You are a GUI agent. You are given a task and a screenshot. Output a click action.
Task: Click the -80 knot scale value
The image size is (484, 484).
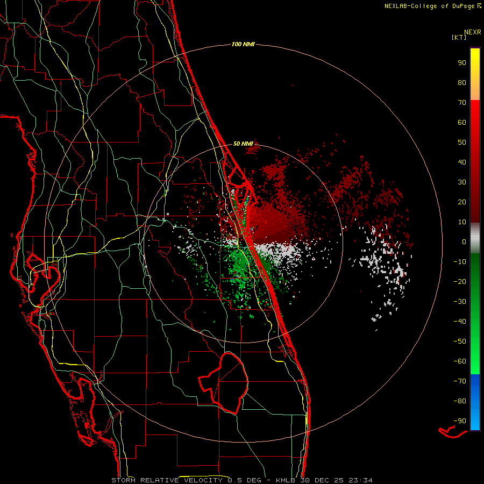coord(460,401)
